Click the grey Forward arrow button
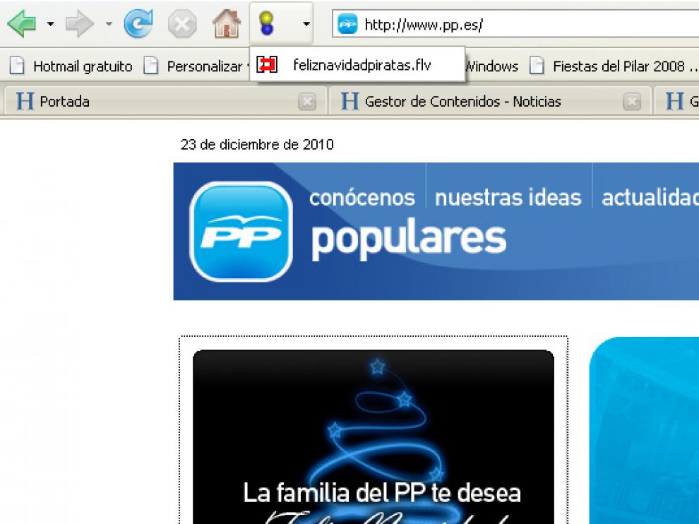This screenshot has height=524, width=699. tap(79, 23)
